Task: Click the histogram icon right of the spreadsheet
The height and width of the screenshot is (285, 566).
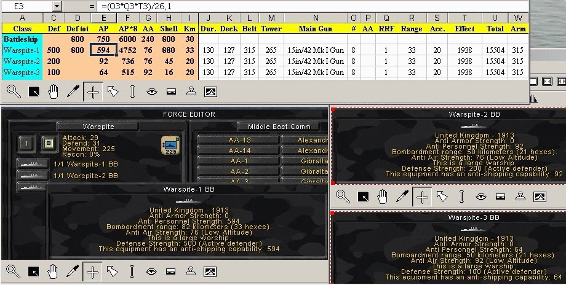Action: pos(533,98)
